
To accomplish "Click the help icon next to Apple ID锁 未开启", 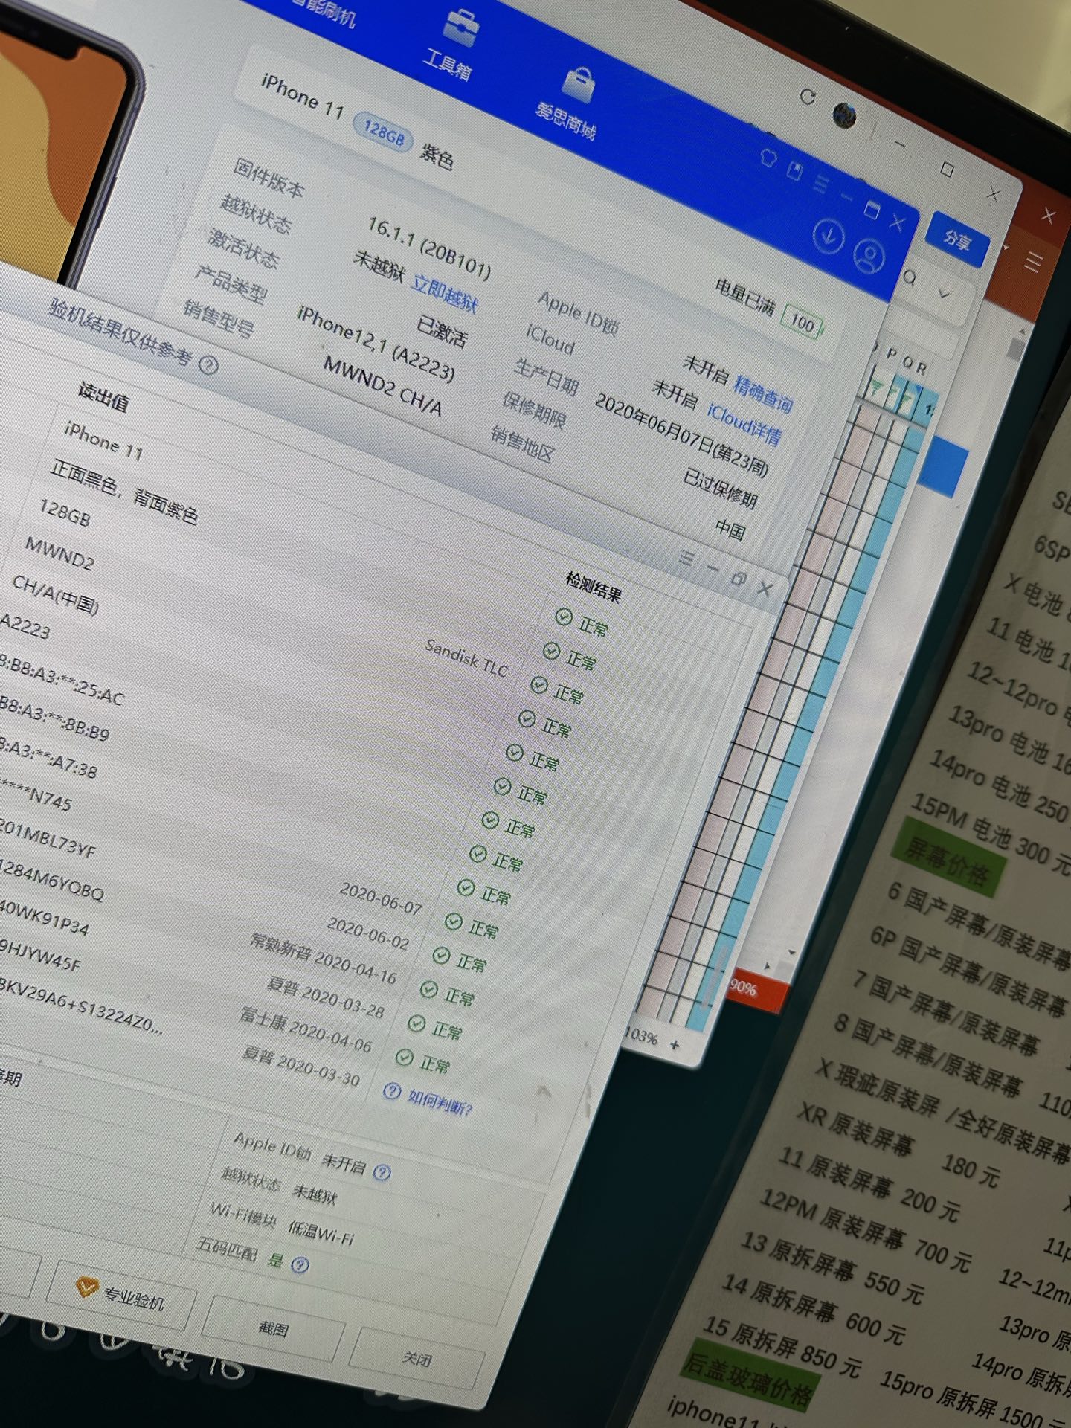I will pyautogui.click(x=382, y=1173).
